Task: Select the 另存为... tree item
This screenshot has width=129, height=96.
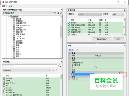Action: (20, 54)
